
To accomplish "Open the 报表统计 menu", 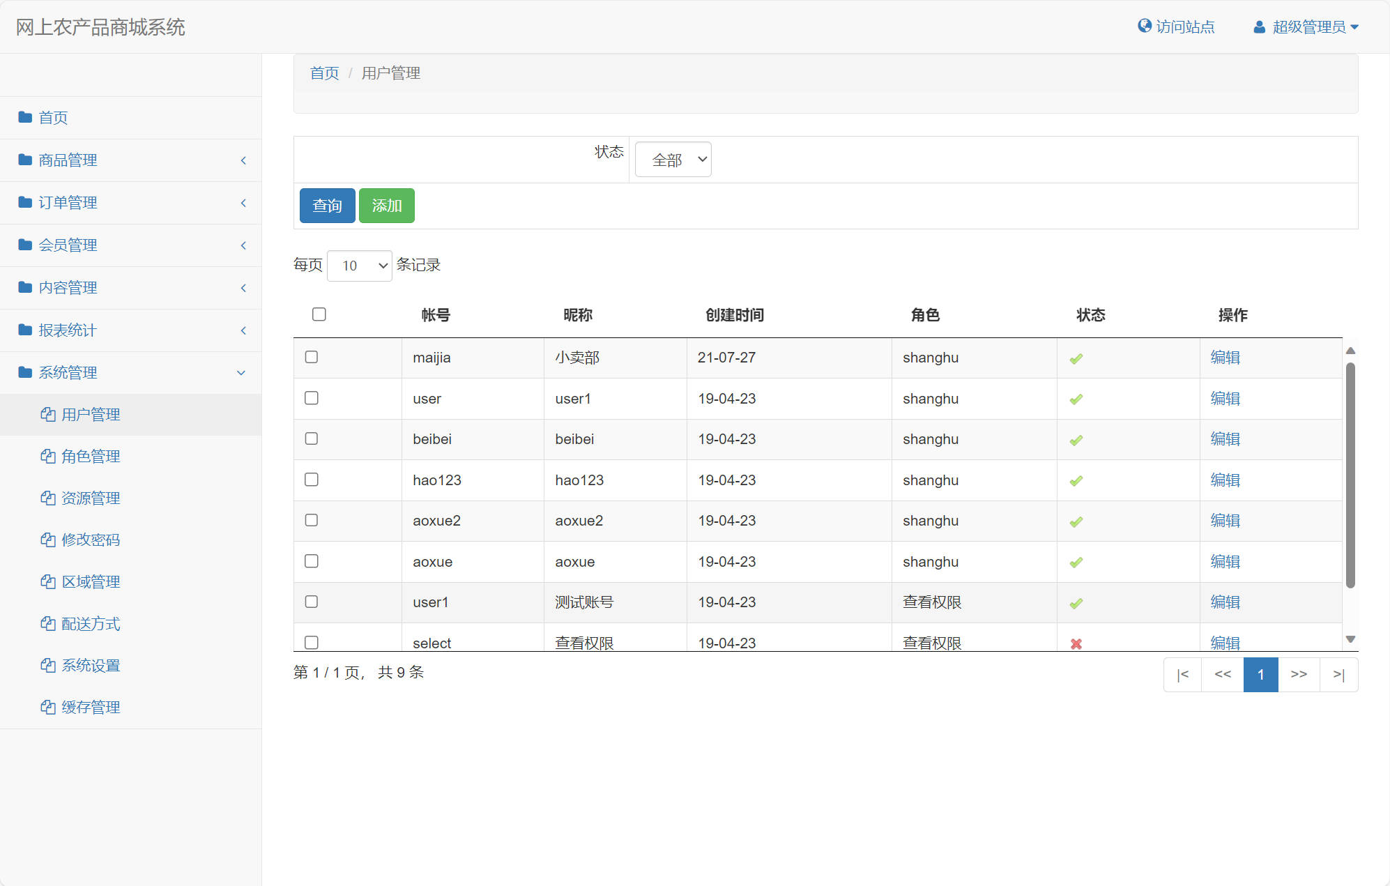I will coord(67,330).
